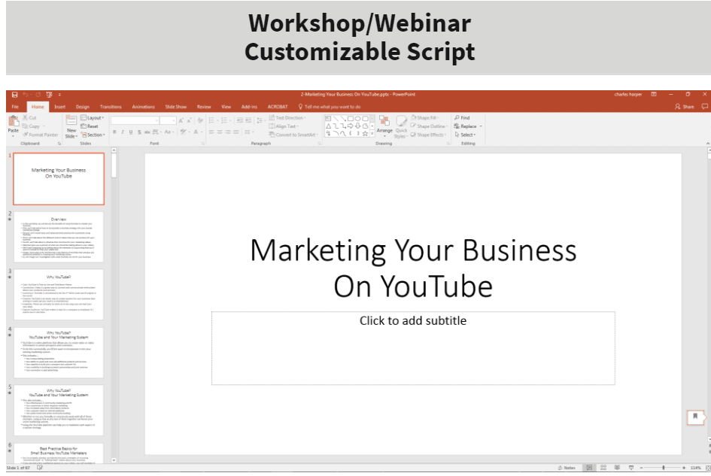Switch to the Insert ribbon tab
The height and width of the screenshot is (476, 711).
[x=60, y=107]
